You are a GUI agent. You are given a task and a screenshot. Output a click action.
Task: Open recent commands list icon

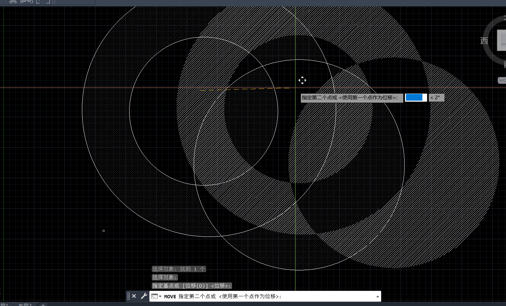(156, 296)
